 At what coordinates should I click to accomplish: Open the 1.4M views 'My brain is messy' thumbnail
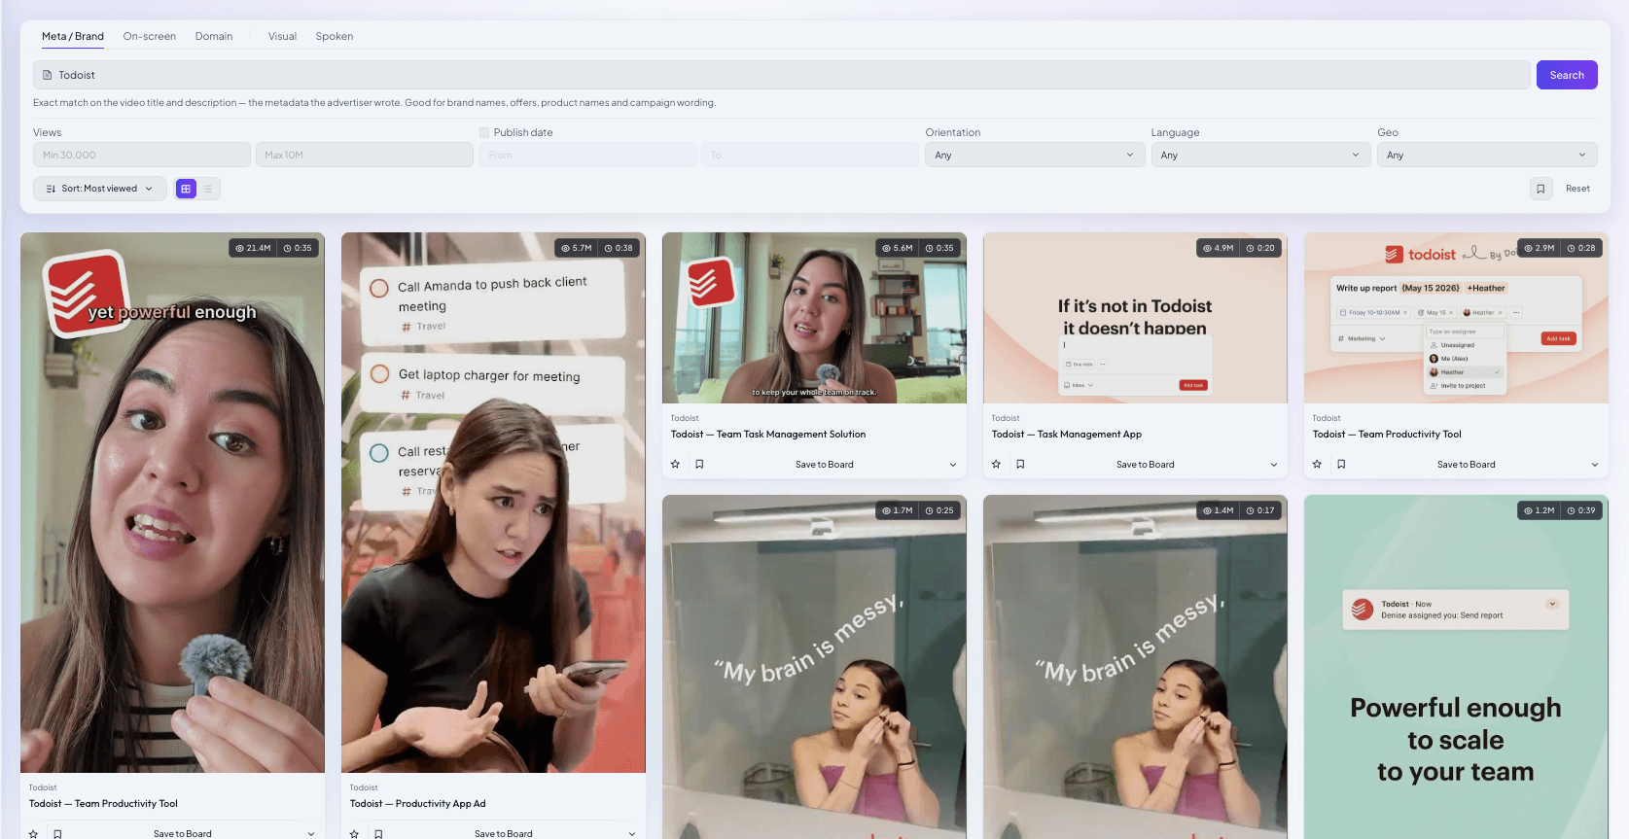tap(1135, 667)
